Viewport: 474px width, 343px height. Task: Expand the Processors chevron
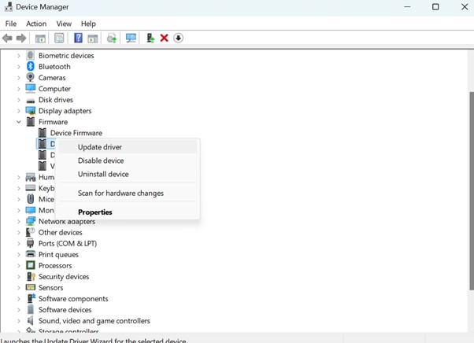click(18, 266)
